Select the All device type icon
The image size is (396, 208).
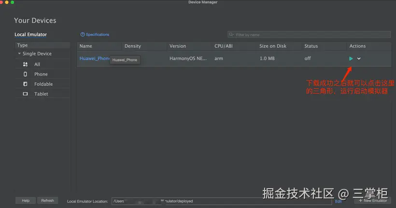pyautogui.click(x=25, y=64)
